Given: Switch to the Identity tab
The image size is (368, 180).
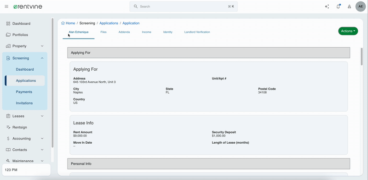Looking at the screenshot, I should click(x=168, y=32).
